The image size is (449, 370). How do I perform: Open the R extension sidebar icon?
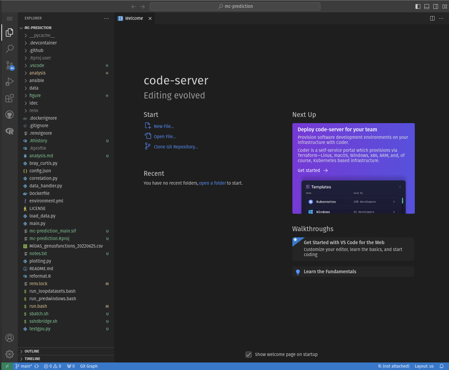point(10,131)
